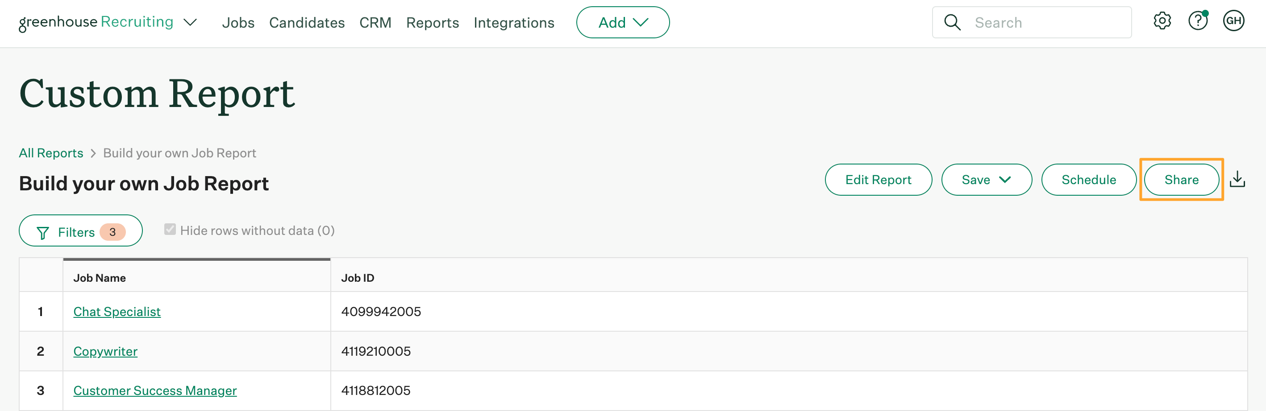Viewport: 1266px width, 411px height.
Task: Expand the product switcher chevron
Action: tap(190, 23)
